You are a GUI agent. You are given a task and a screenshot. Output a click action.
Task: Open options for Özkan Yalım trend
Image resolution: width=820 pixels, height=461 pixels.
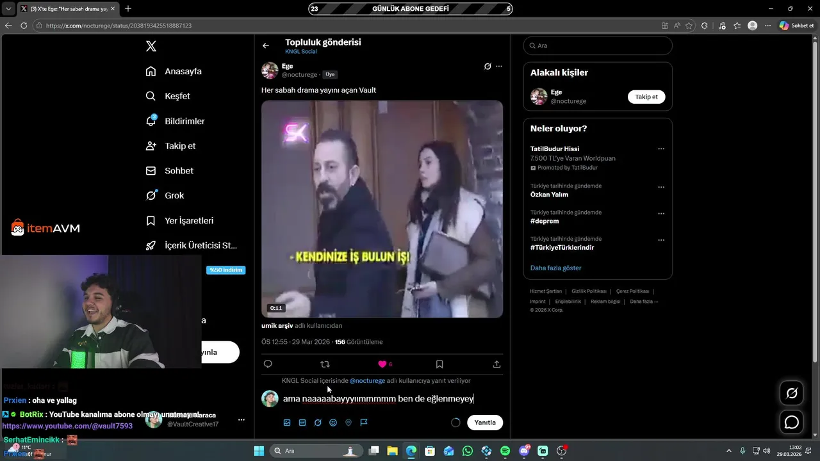(x=661, y=188)
